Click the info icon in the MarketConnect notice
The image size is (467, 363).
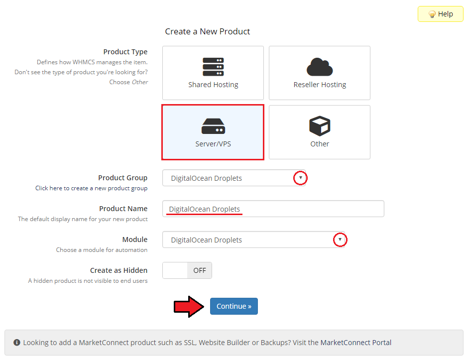pyautogui.click(x=17, y=343)
